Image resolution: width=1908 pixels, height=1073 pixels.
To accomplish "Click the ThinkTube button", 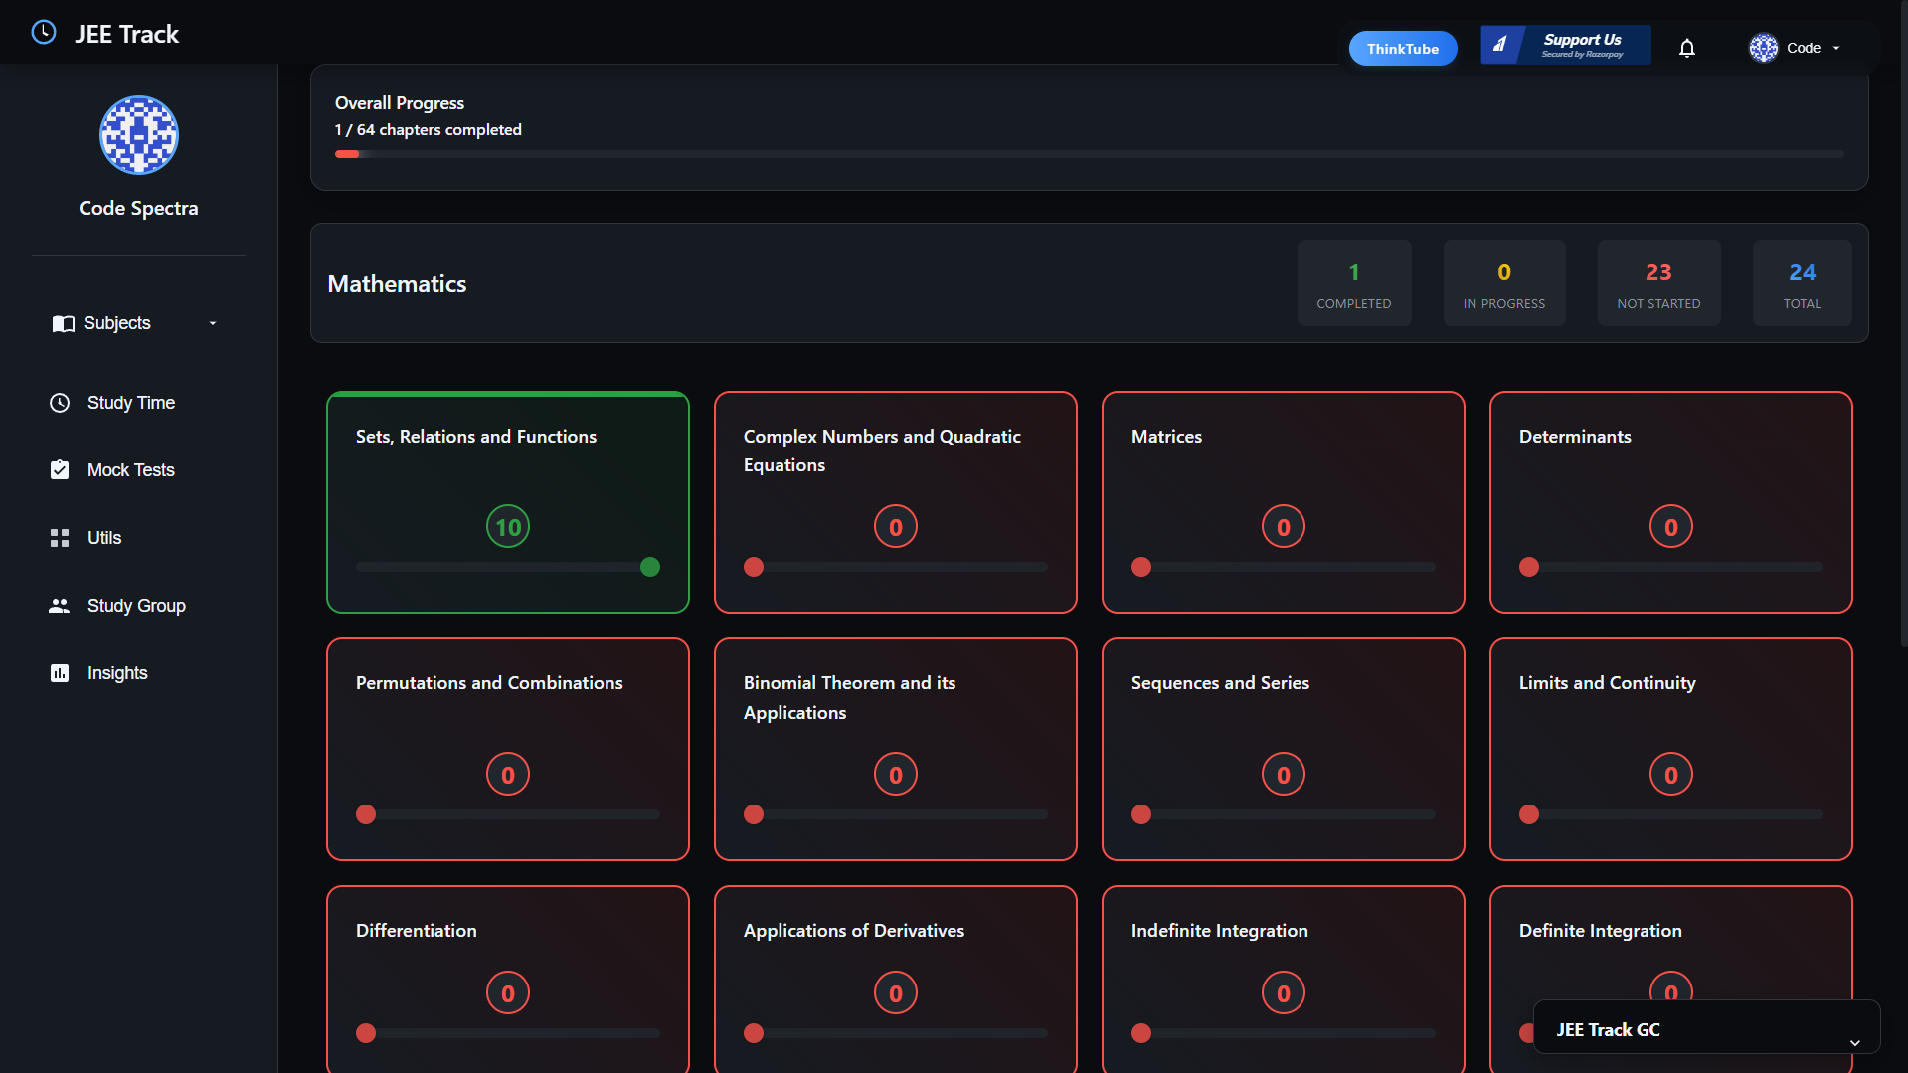I will [x=1402, y=48].
